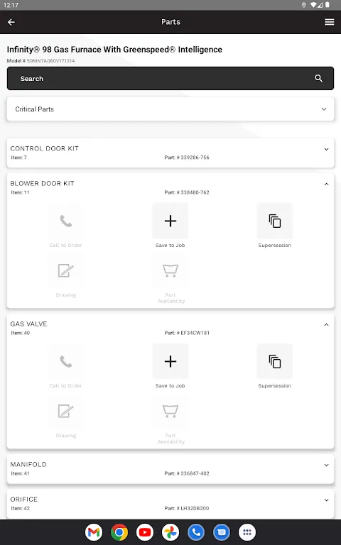
Task: Open Chrome from the dock
Action: click(x=119, y=532)
